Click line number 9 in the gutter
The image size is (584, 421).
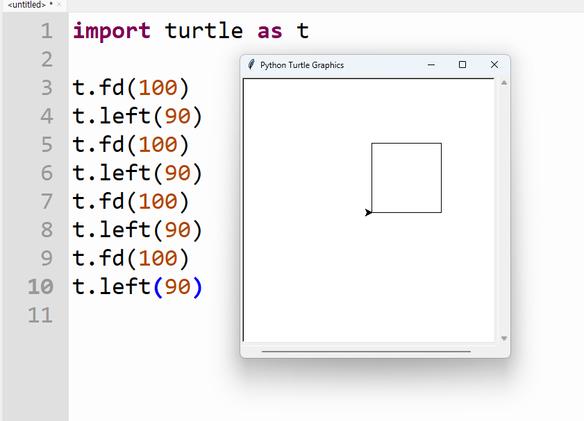coord(47,258)
